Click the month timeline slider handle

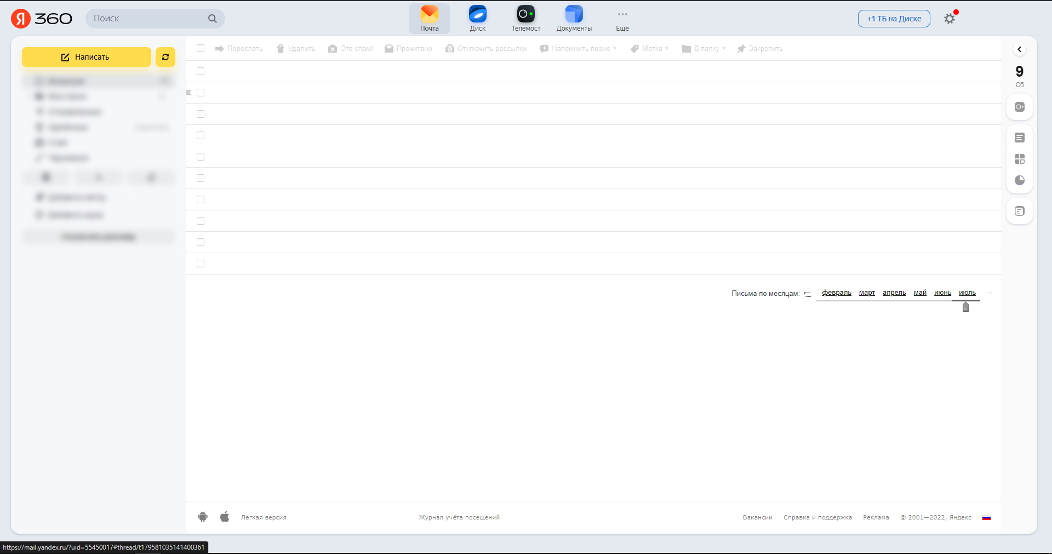pyautogui.click(x=965, y=307)
